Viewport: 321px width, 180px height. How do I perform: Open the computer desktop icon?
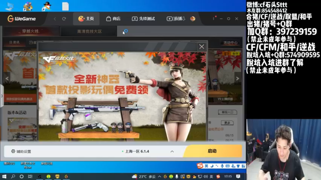click(9, 6)
